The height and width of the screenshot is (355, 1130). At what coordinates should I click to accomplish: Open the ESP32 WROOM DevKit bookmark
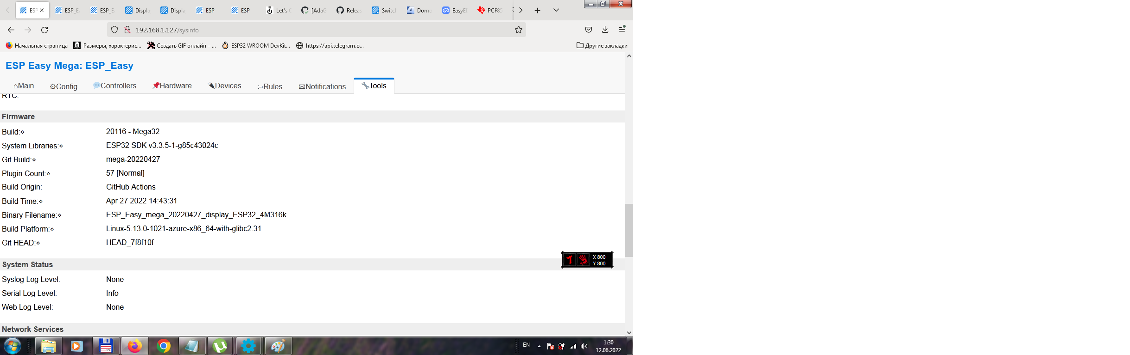click(256, 45)
